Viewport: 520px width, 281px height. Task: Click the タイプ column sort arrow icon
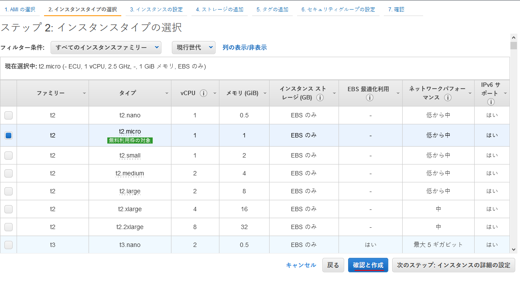166,93
